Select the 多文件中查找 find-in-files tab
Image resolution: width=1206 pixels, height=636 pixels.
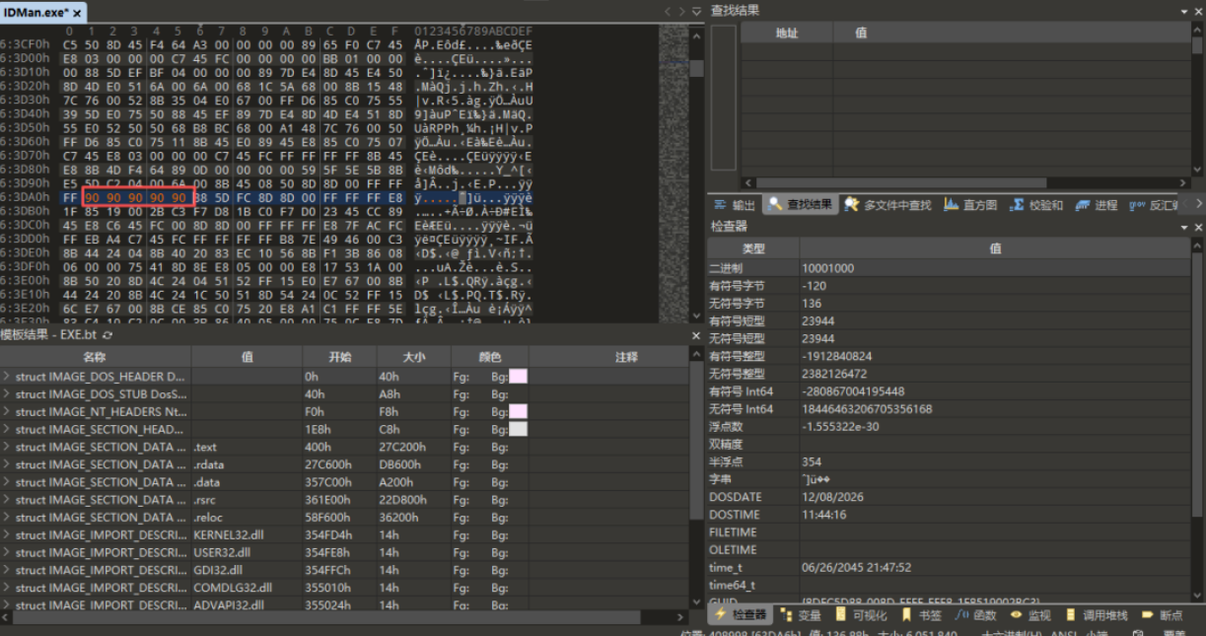tap(887, 205)
